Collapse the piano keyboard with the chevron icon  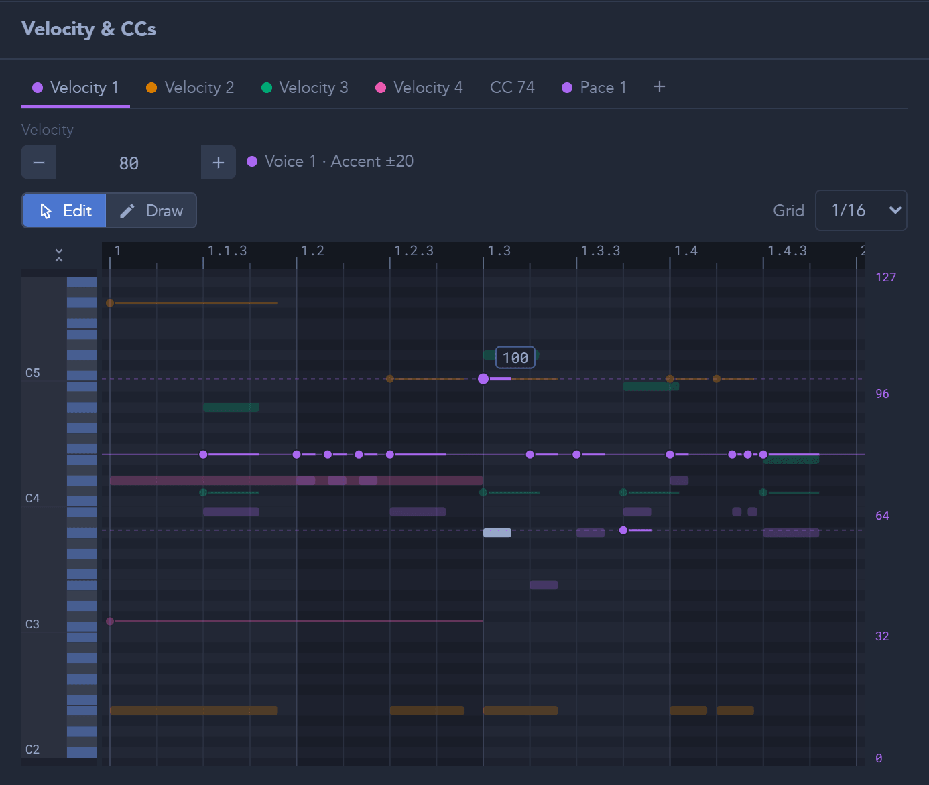click(59, 255)
